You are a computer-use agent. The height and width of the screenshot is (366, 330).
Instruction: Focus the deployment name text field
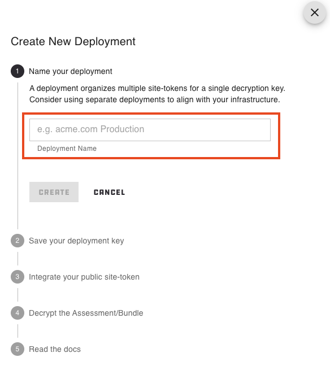tap(150, 130)
